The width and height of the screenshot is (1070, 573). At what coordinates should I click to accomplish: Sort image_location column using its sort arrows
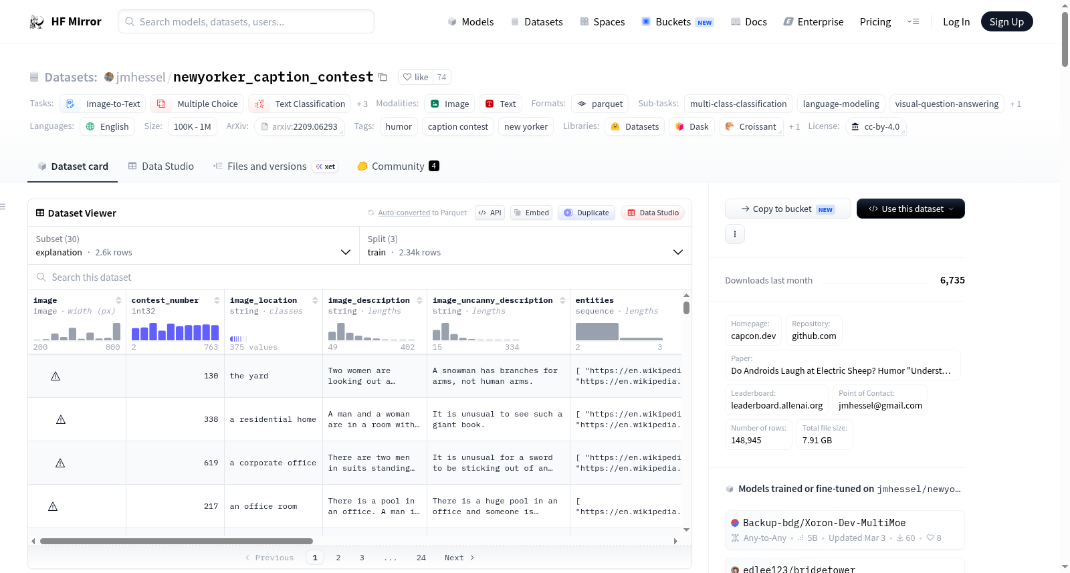(315, 300)
